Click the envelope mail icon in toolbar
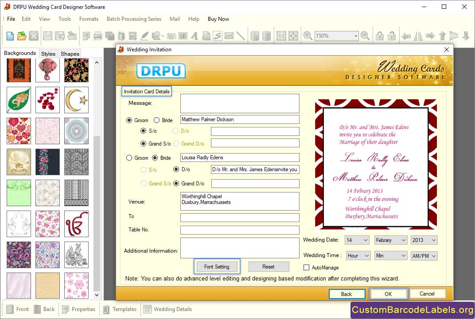This screenshot has width=475, height=319. coord(229,36)
